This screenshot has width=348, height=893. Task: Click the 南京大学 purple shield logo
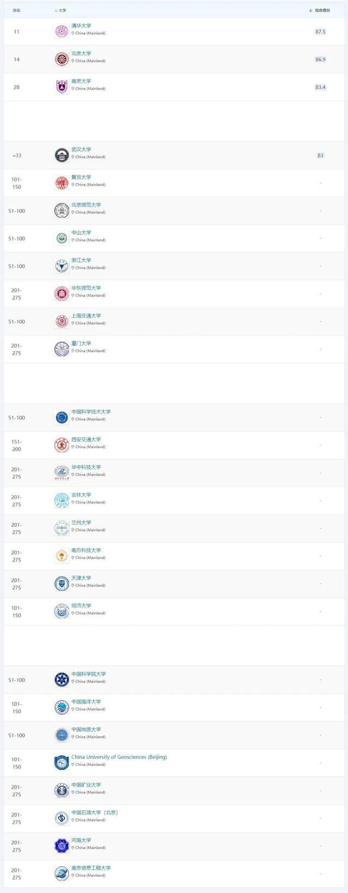click(x=62, y=87)
